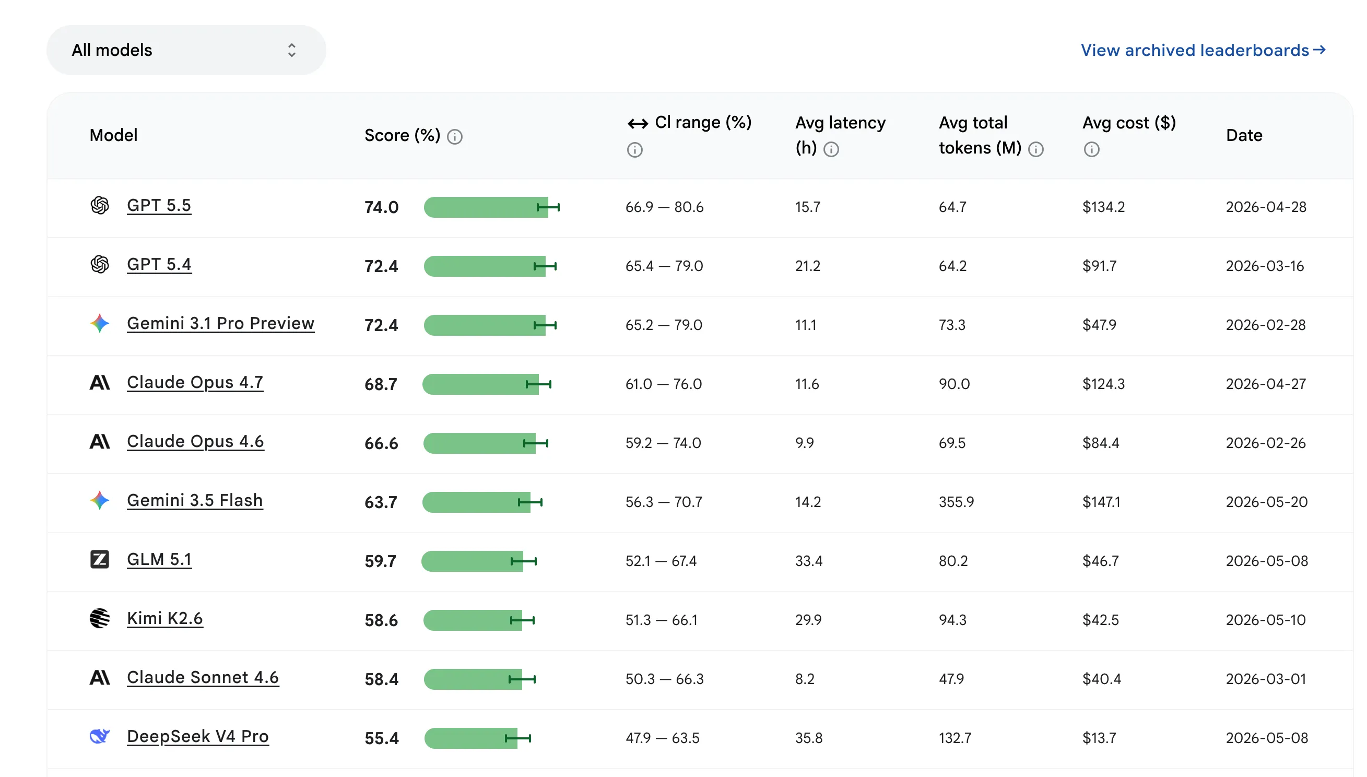The image size is (1367, 777).
Task: Follow the View archived leaderboards link
Action: tap(1203, 50)
